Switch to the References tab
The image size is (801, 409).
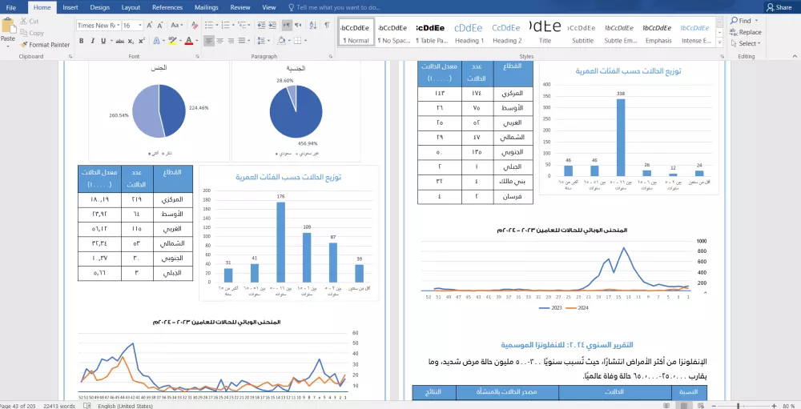click(167, 7)
